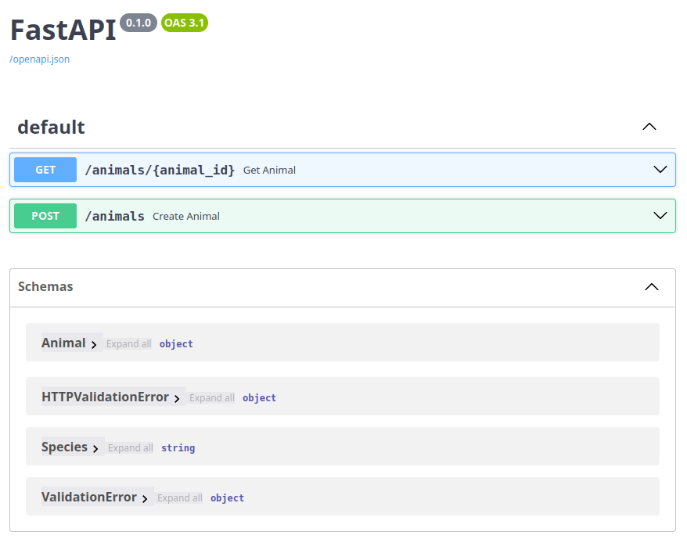Click the FastAPI title heading
Image resolution: width=687 pixels, height=546 pixels.
pyautogui.click(x=63, y=30)
